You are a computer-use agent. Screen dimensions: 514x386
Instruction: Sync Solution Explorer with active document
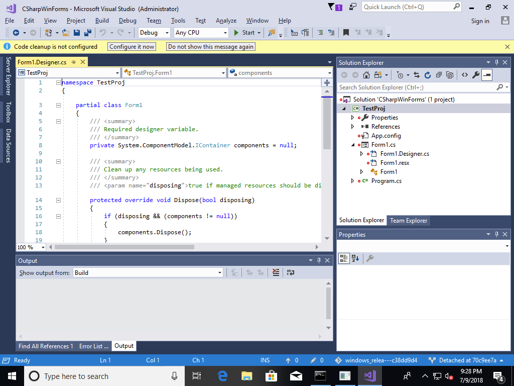[417, 75]
